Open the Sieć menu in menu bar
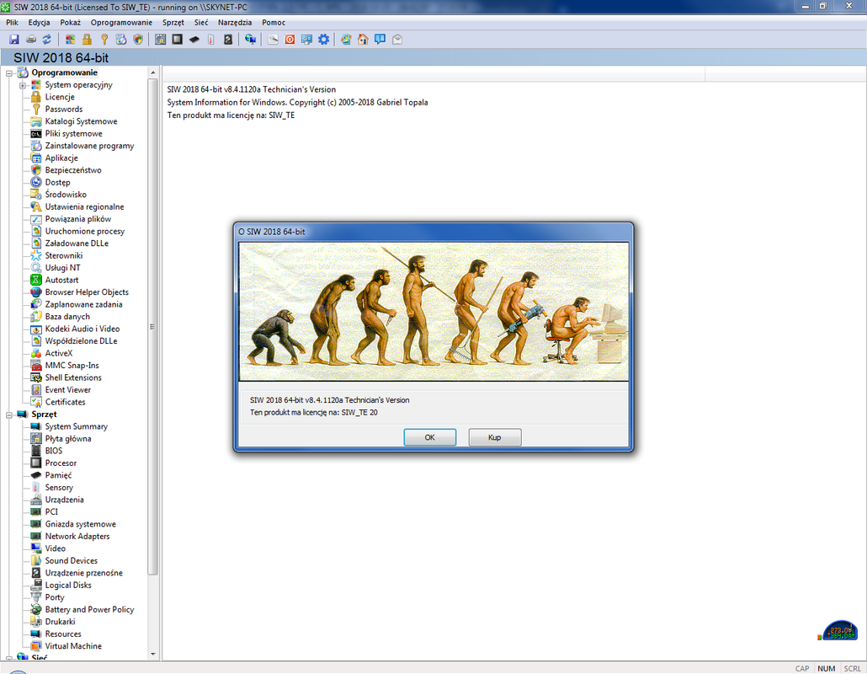Screen dimensions: 867x674 [201, 23]
